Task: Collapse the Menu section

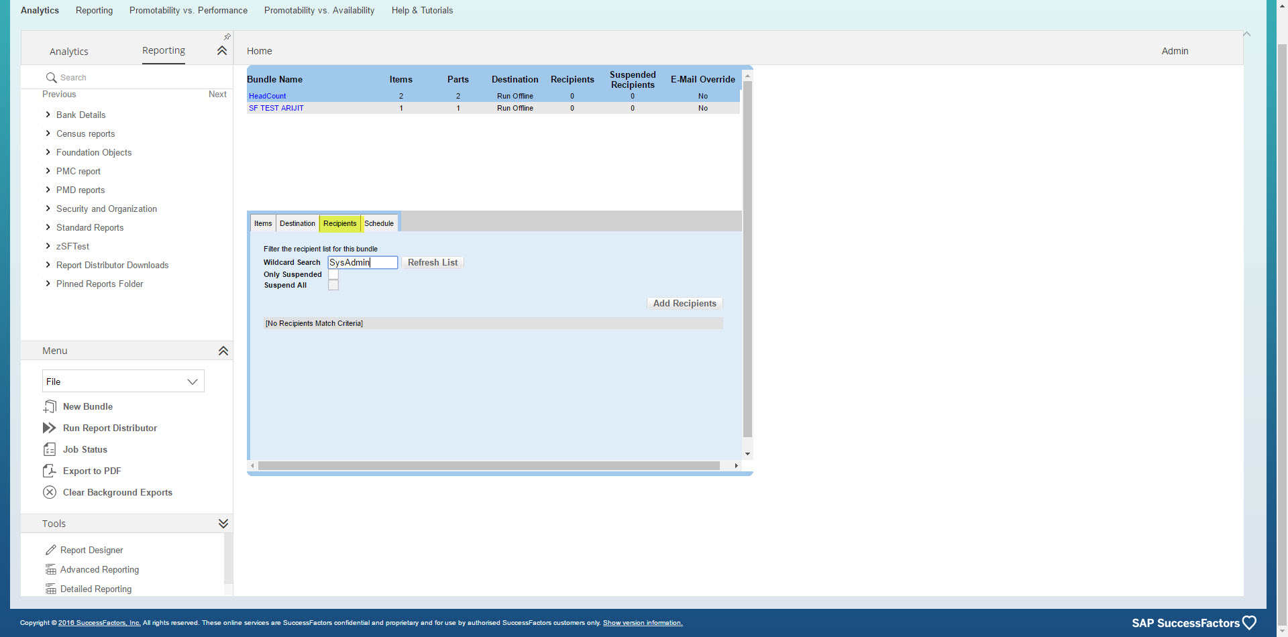Action: (223, 351)
